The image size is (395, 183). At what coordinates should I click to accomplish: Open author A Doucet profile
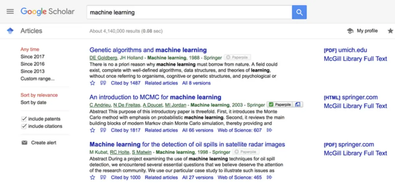(153, 105)
